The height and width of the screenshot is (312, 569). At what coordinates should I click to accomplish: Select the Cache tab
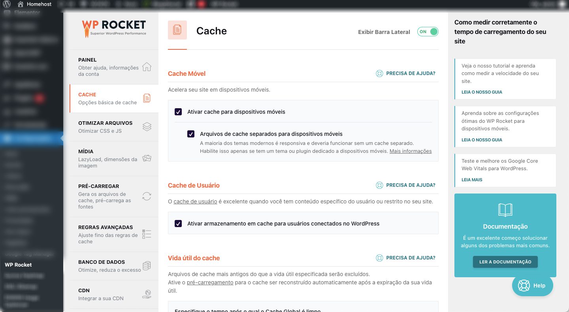click(x=114, y=98)
